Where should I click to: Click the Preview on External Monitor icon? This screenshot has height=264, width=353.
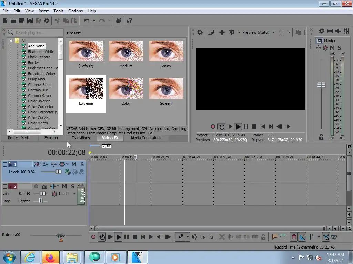click(x=211, y=32)
